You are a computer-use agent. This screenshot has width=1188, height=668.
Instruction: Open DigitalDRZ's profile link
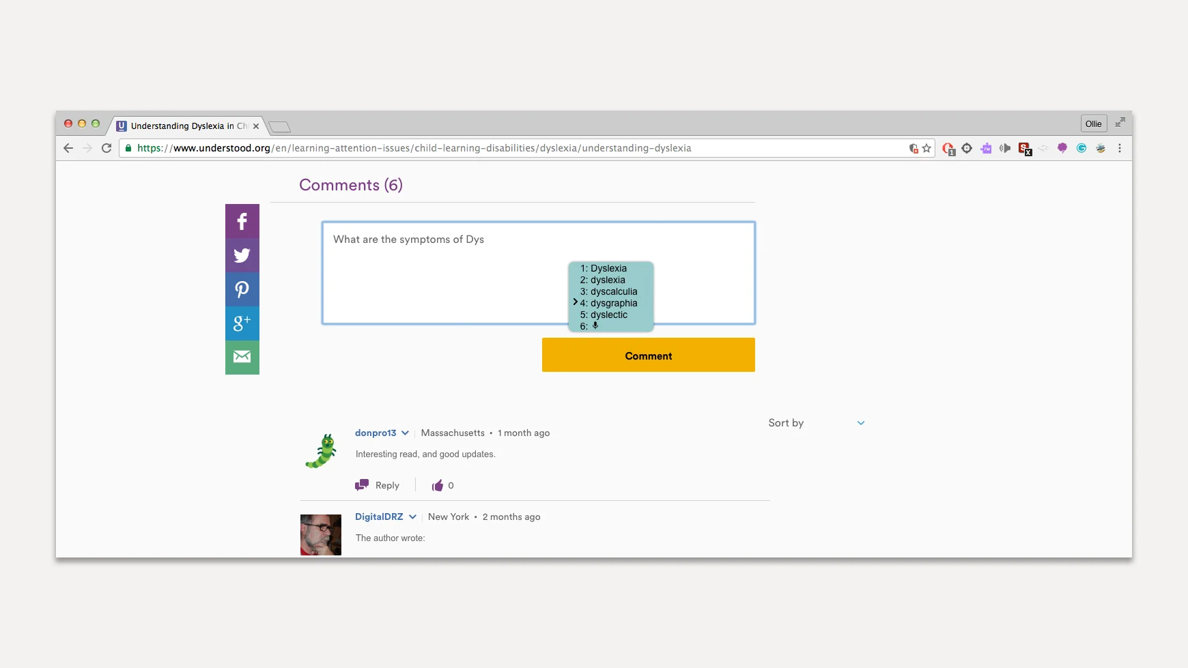[x=379, y=517]
